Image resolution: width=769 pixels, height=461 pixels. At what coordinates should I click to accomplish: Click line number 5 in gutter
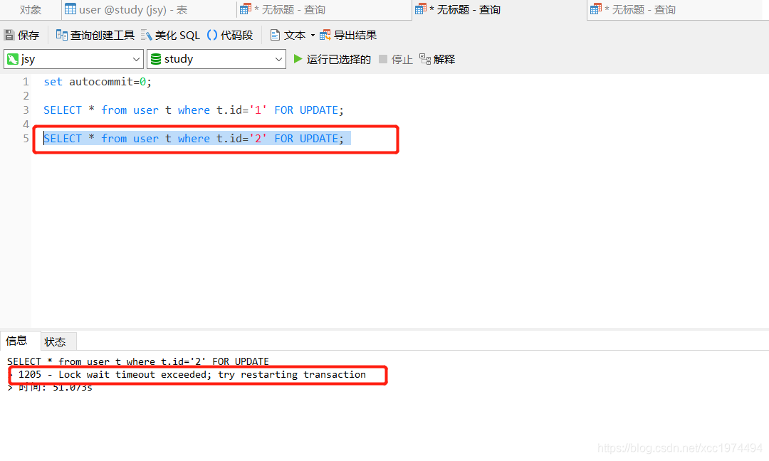26,139
